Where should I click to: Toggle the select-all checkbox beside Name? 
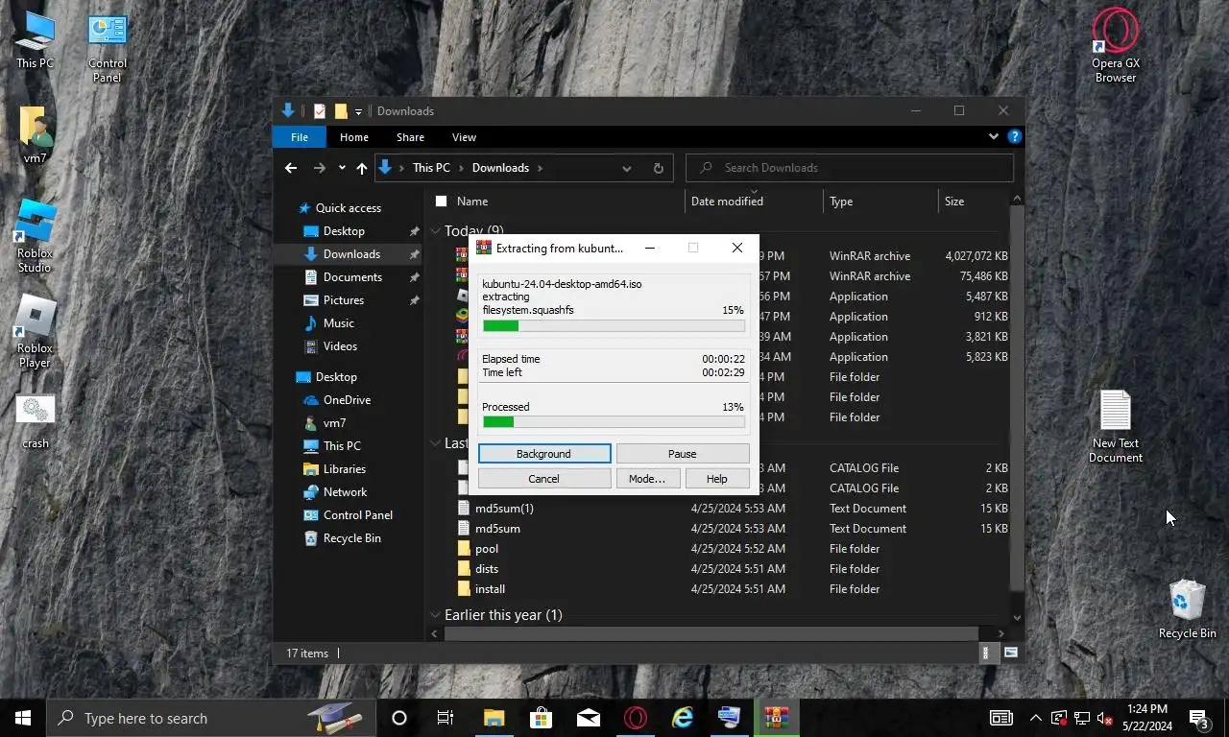441,202
